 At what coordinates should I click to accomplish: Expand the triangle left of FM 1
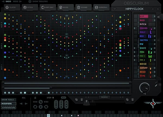coord(135,56)
